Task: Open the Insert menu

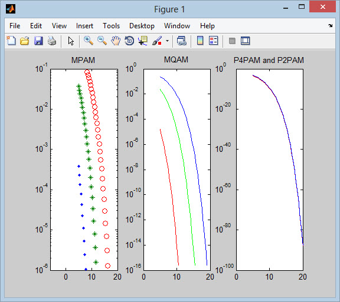Action: click(84, 26)
